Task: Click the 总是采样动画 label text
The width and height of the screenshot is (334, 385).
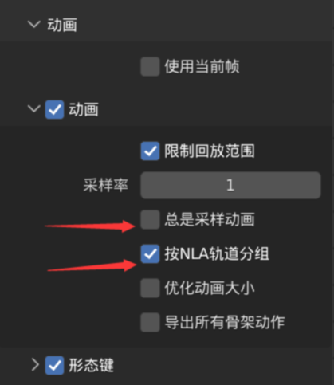Action: [x=210, y=219]
